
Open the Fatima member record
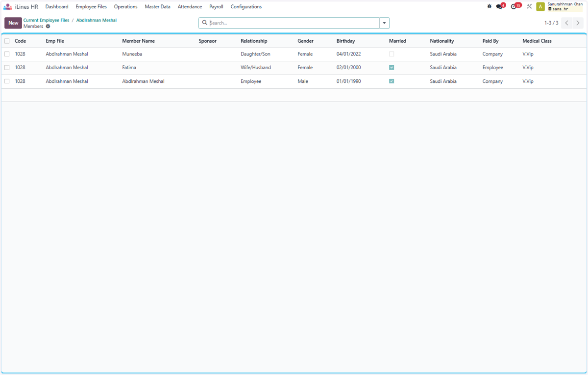(x=129, y=68)
